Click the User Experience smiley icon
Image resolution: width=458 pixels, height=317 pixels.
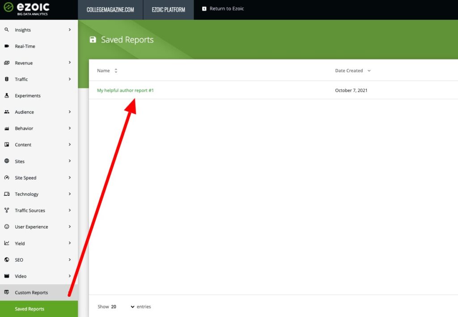[7, 227]
